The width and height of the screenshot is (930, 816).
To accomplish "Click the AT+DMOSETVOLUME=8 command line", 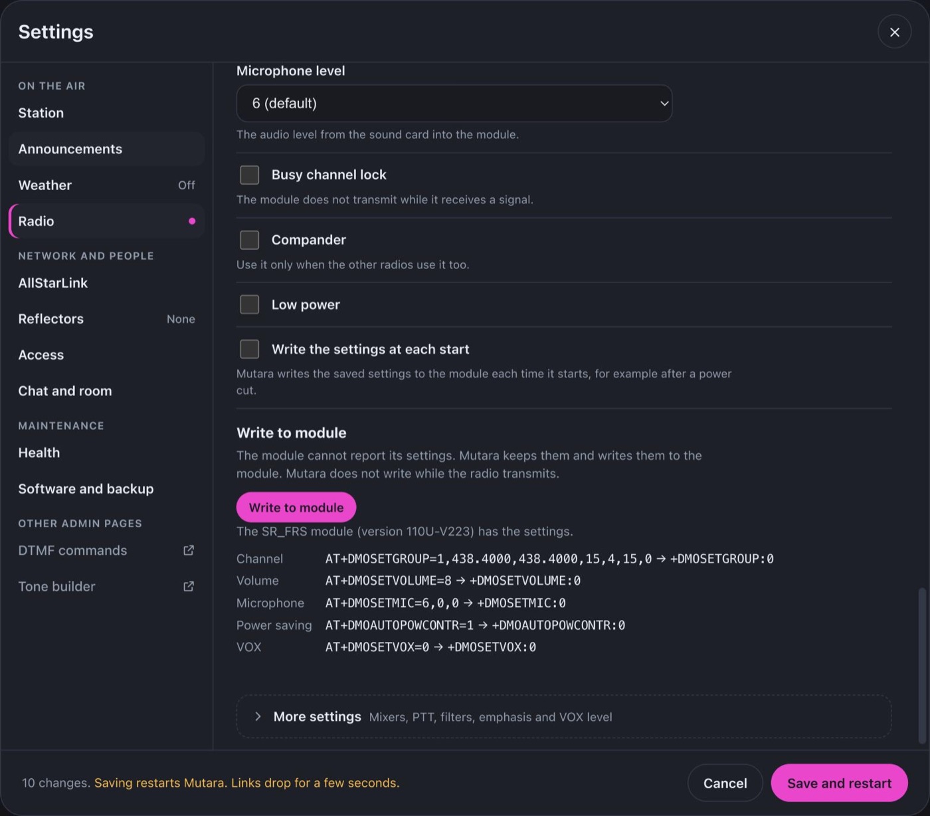I will (453, 581).
